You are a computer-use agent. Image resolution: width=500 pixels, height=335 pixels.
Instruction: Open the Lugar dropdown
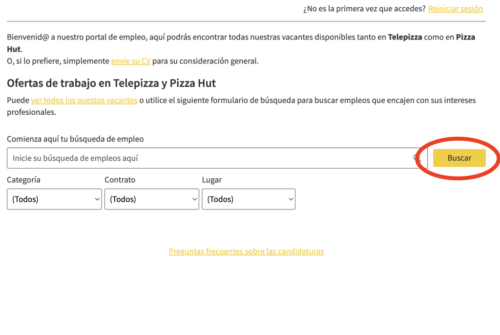pos(249,199)
